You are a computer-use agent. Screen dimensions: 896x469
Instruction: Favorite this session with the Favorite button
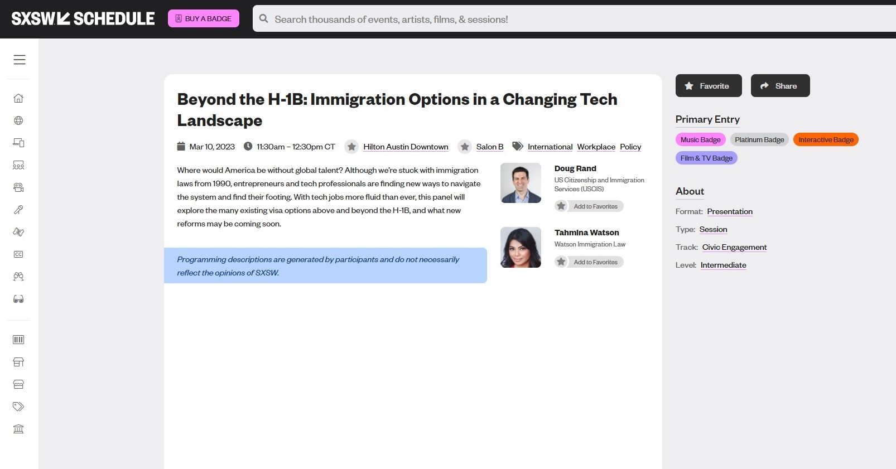click(x=709, y=86)
